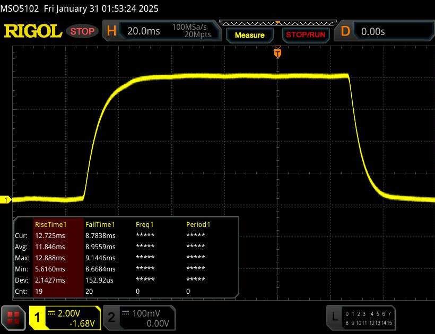Viewport: 435px width, 334px height.
Task: Click the RIGOL logo
Action: 33,31
